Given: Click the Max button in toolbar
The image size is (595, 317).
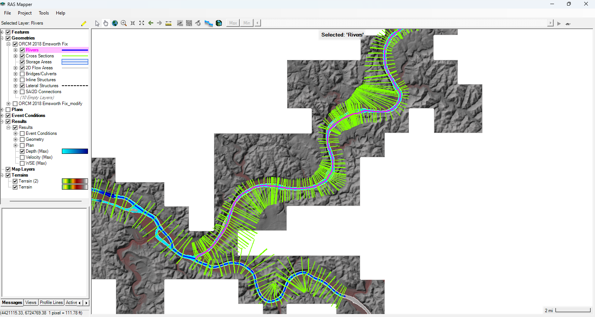Looking at the screenshot, I should 233,23.
